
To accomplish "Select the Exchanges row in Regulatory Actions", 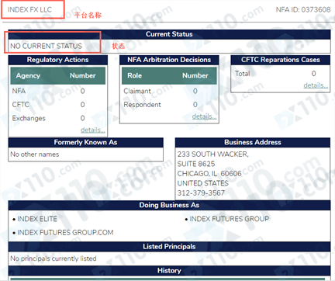I will (x=58, y=118).
